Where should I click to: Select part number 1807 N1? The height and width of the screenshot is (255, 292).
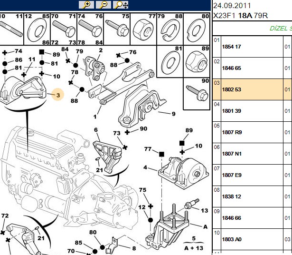coord(232,154)
